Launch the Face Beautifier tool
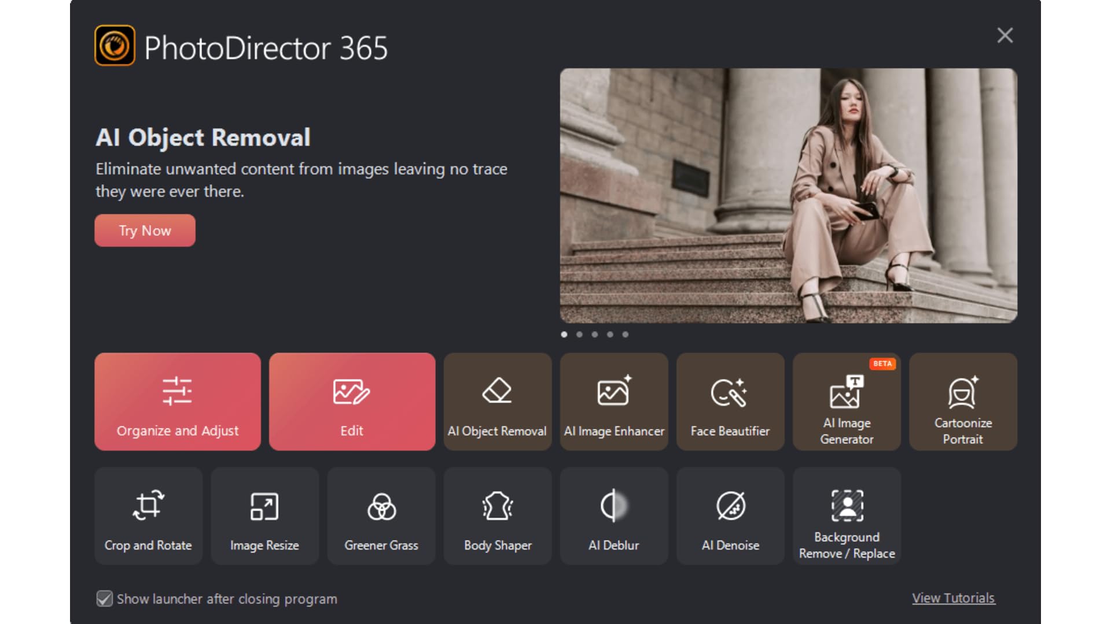 point(730,402)
